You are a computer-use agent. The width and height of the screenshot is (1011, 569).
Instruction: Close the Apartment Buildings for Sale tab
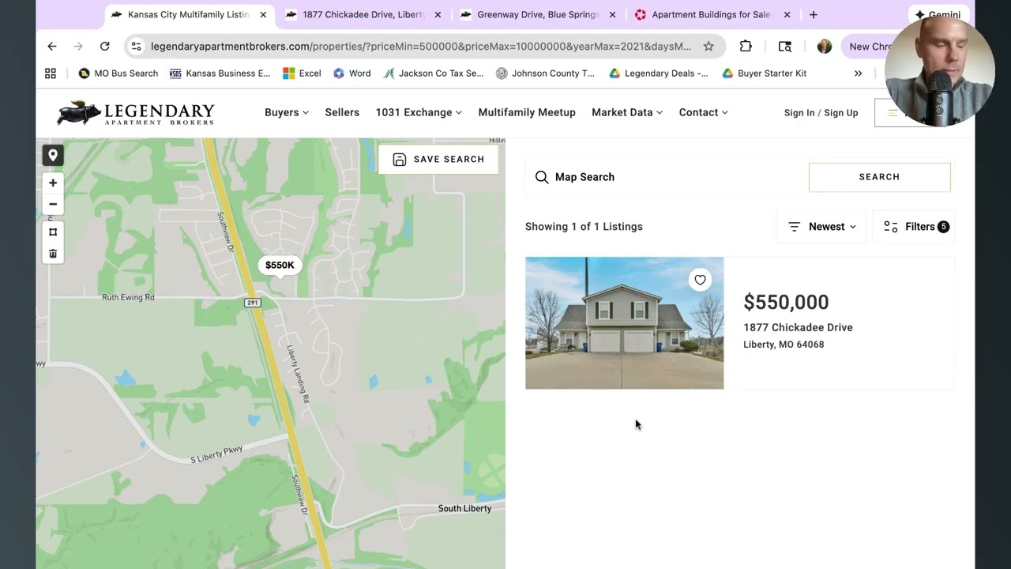(787, 15)
